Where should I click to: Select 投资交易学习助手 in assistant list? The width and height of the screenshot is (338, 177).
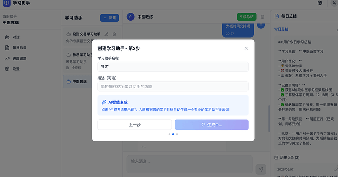tap(86, 34)
